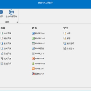91x91 pixels.
Task: Select the PDF转文本 text link
Action: click(40, 54)
